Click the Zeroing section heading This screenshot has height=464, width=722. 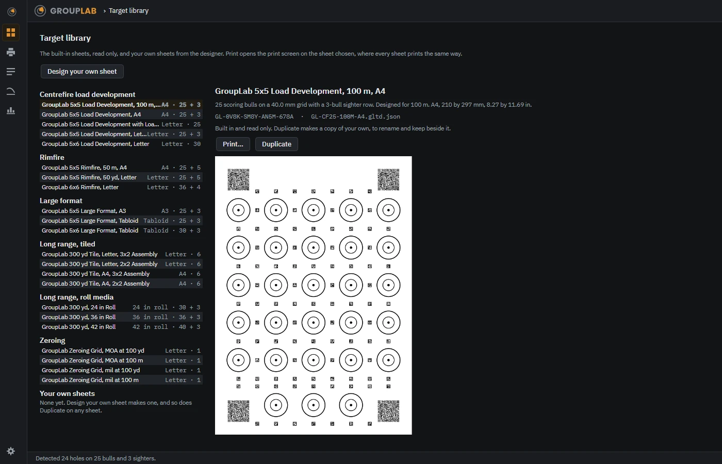pos(53,340)
